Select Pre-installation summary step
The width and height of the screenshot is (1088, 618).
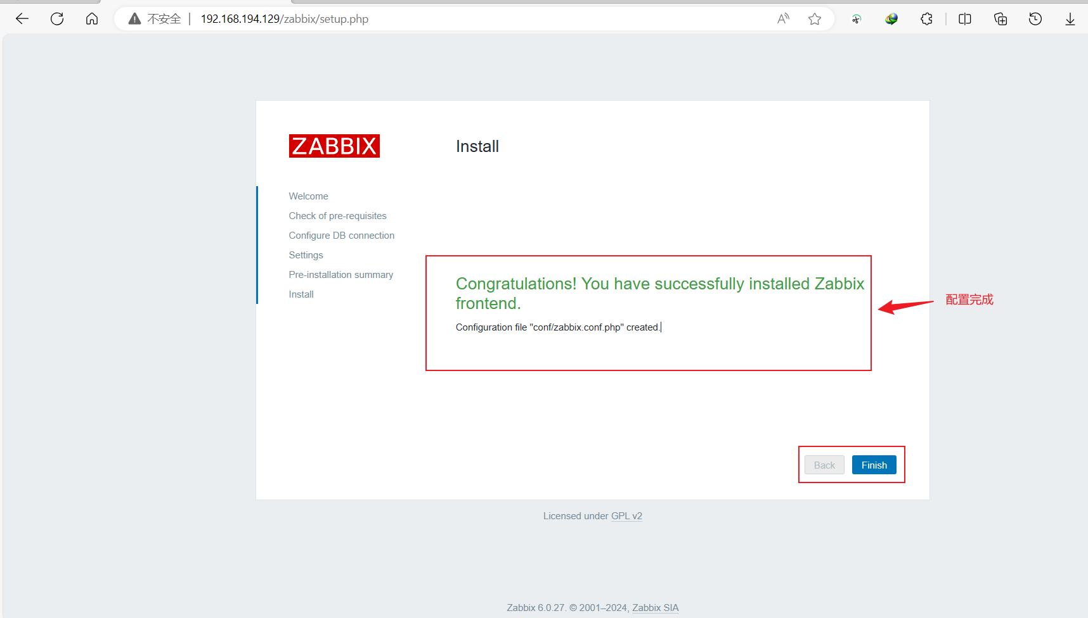tap(341, 275)
